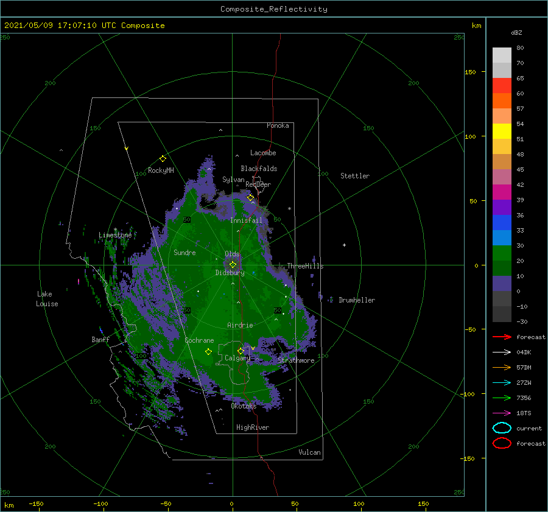548x512 pixels.
Task: Select the orange 57DM arrow in legend
Action: pos(502,367)
